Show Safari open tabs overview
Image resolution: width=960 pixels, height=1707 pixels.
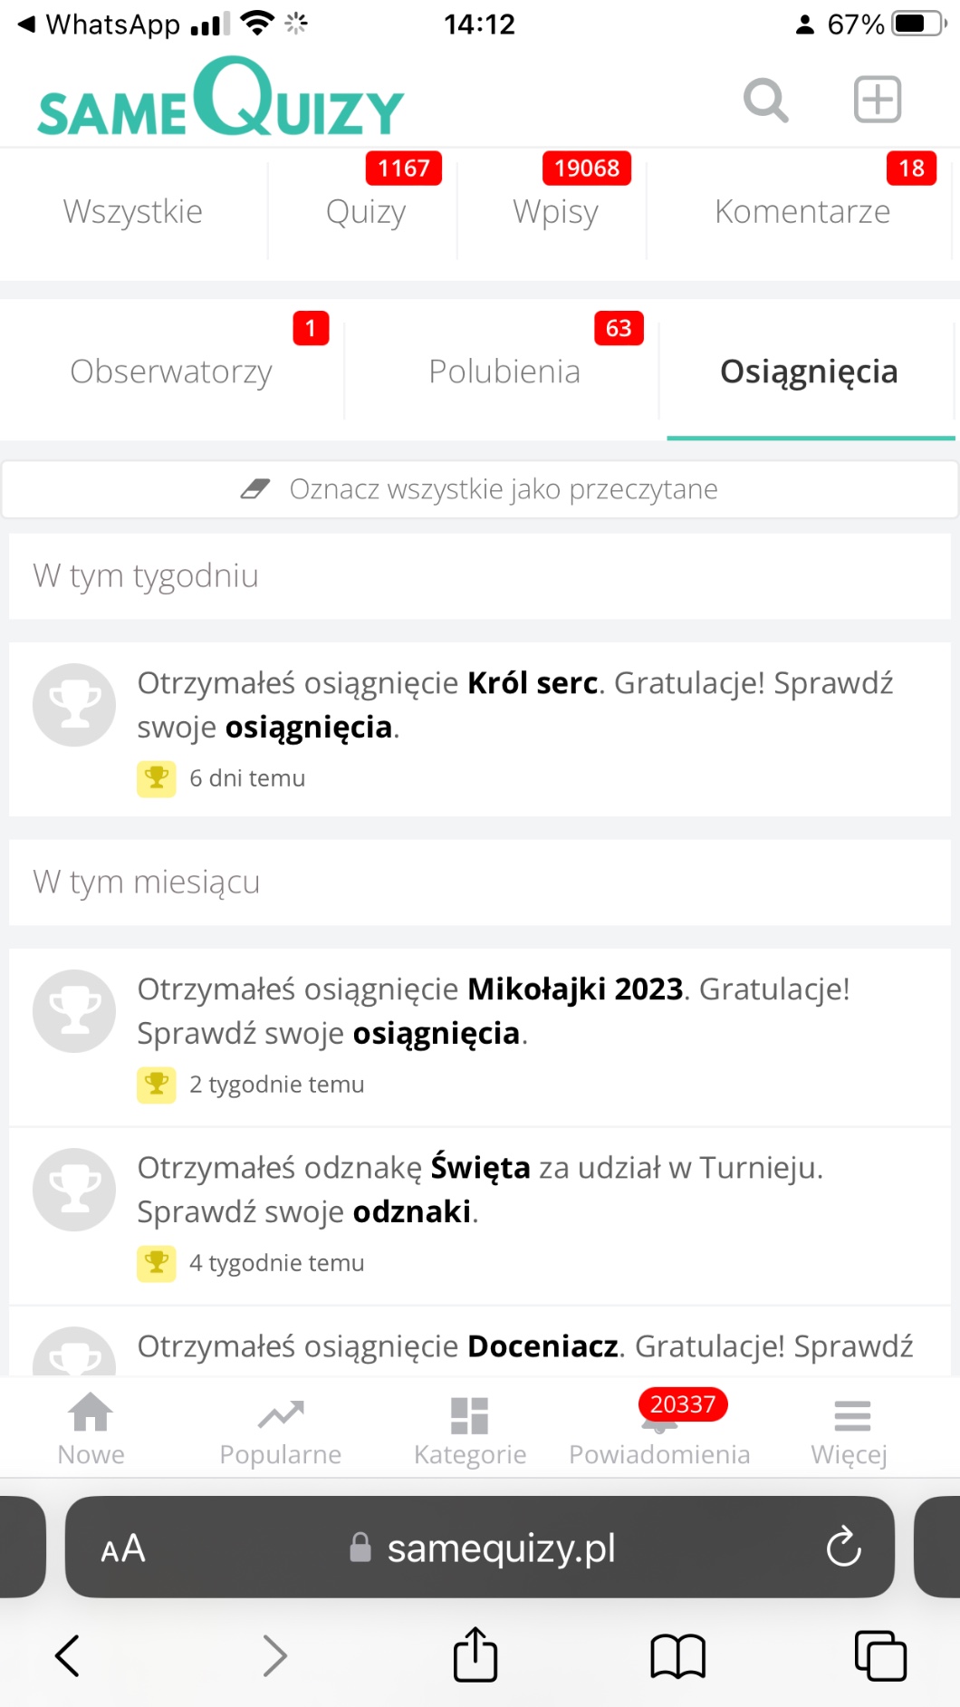(x=880, y=1654)
